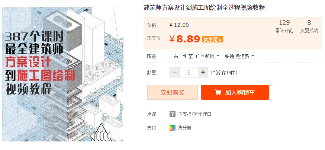
Task: Click the 立即购买 buy now button
Action: point(173,92)
